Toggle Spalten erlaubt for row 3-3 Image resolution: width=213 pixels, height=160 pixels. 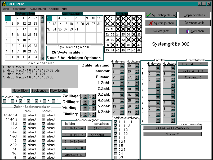point(43,153)
